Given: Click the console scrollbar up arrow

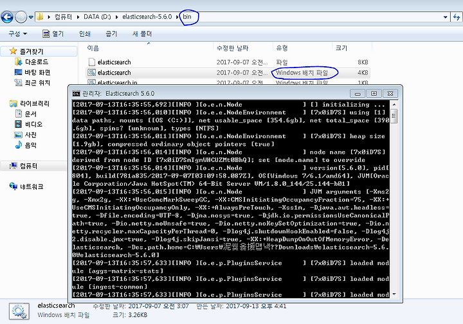Looking at the screenshot, I should 394,104.
